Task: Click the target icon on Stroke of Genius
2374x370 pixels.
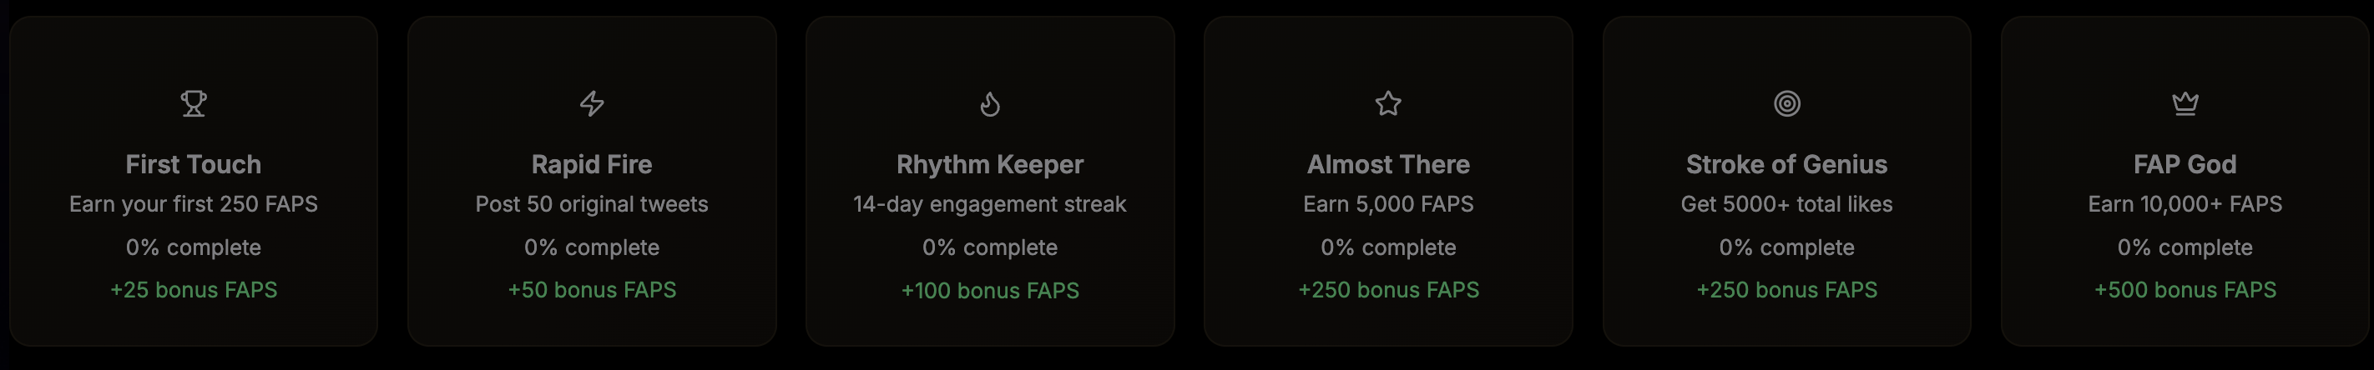Action: click(1787, 104)
